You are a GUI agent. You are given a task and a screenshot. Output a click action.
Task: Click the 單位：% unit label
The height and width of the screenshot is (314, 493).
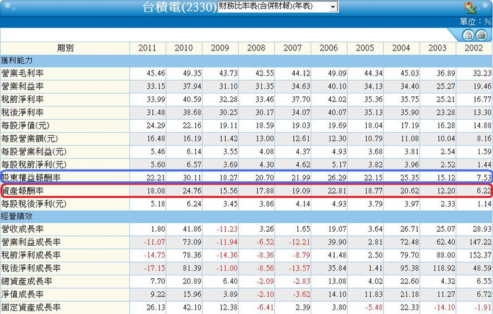pyautogui.click(x=475, y=22)
